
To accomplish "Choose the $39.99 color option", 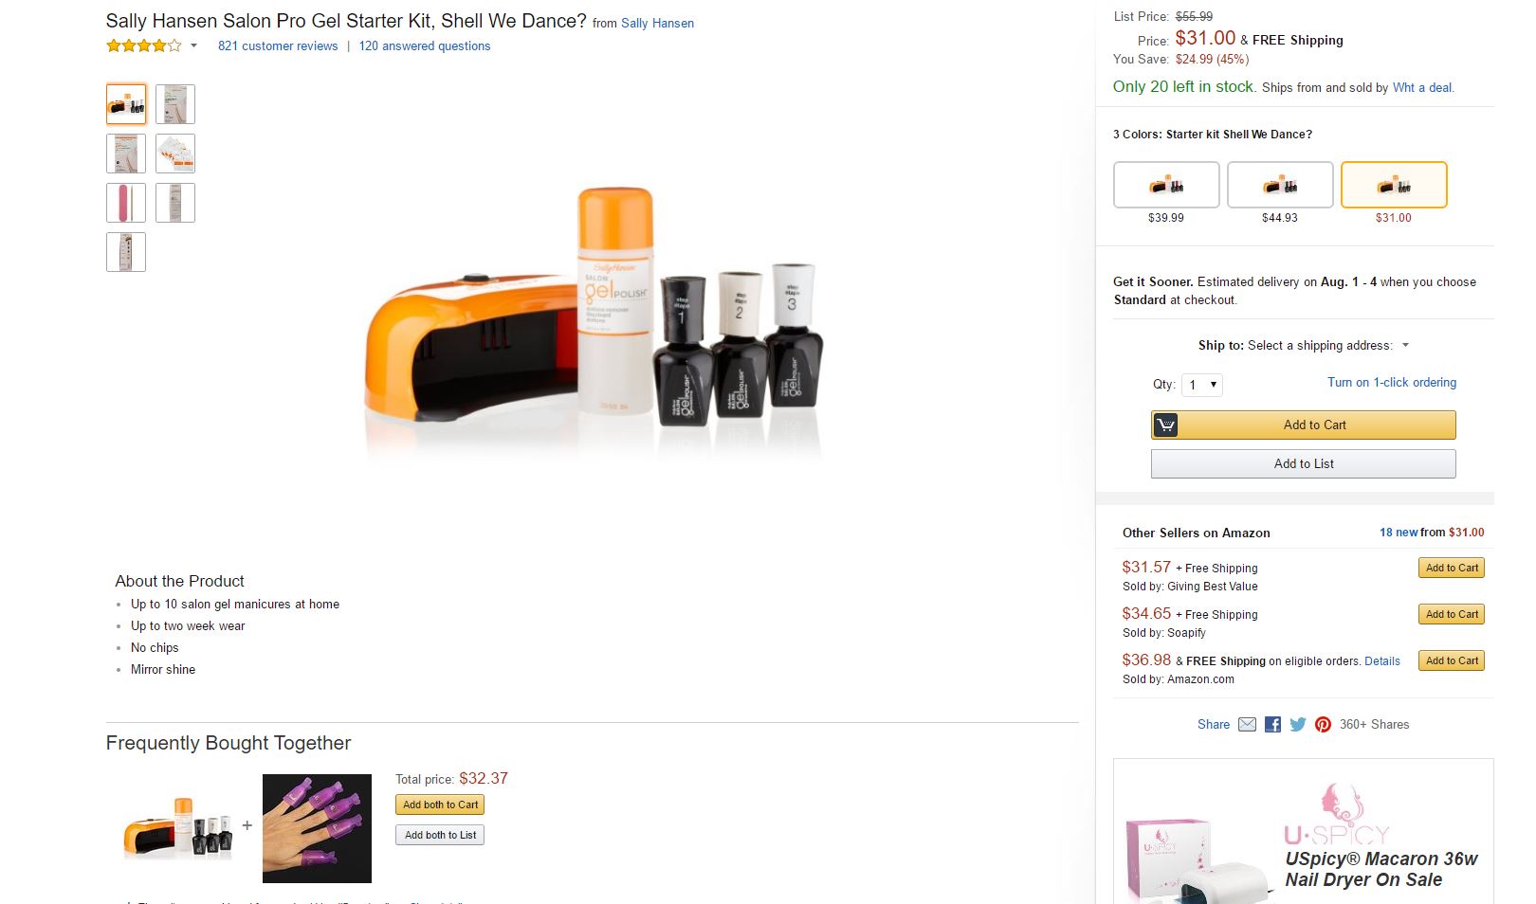I will [1166, 185].
